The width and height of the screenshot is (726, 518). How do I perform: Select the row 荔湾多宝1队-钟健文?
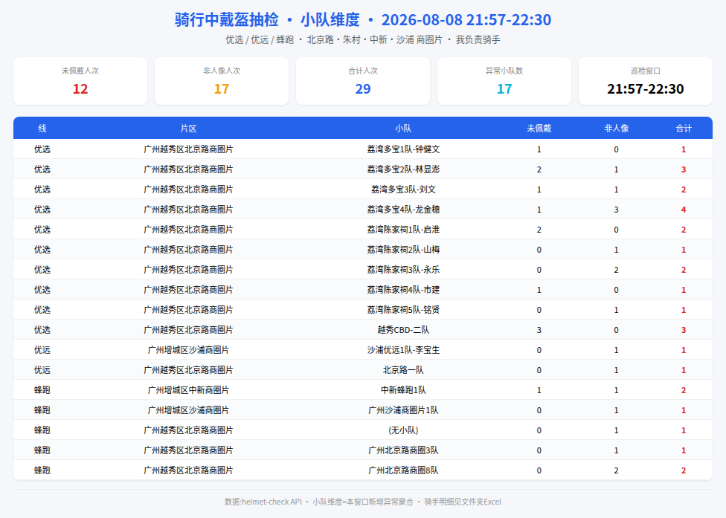coord(363,149)
